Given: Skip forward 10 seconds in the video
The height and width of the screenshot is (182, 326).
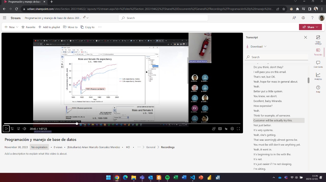Looking at the screenshot, I should point(18,129).
